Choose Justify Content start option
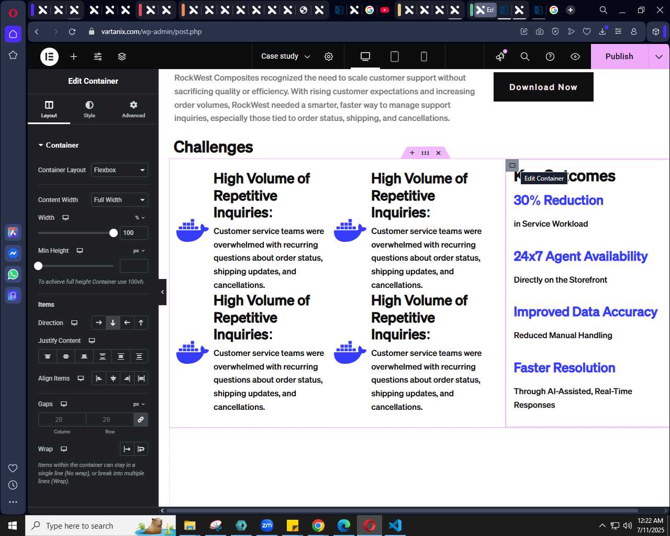The image size is (670, 536). pos(48,356)
